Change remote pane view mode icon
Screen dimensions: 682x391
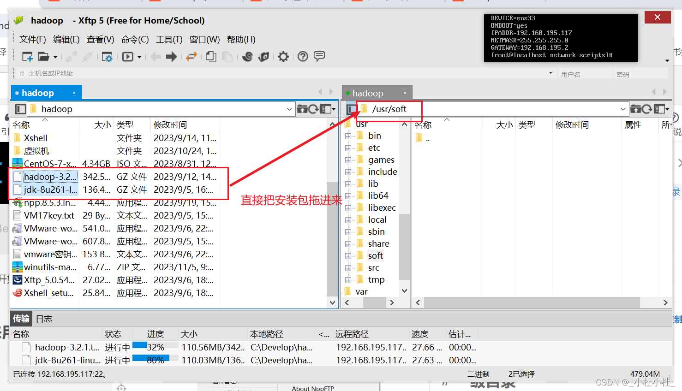pyautogui.click(x=661, y=109)
